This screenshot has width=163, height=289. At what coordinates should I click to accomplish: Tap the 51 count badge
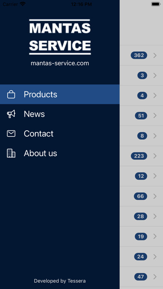pos(141,116)
